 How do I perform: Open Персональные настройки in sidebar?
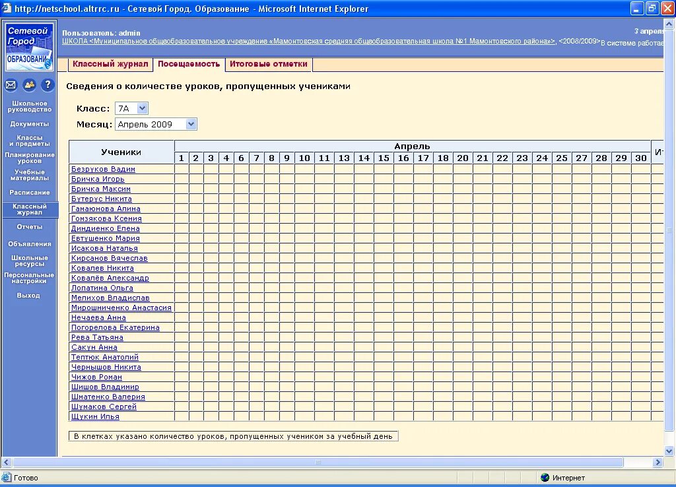[x=29, y=278]
